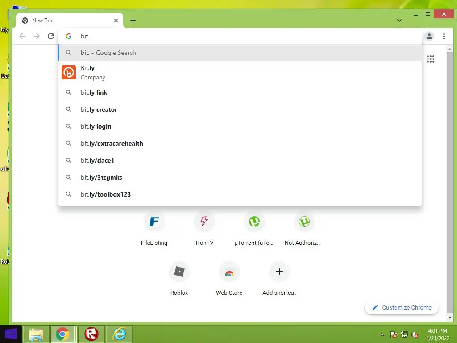Click the browser forward arrow

37,36
